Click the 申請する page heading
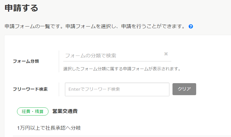 tap(21, 8)
